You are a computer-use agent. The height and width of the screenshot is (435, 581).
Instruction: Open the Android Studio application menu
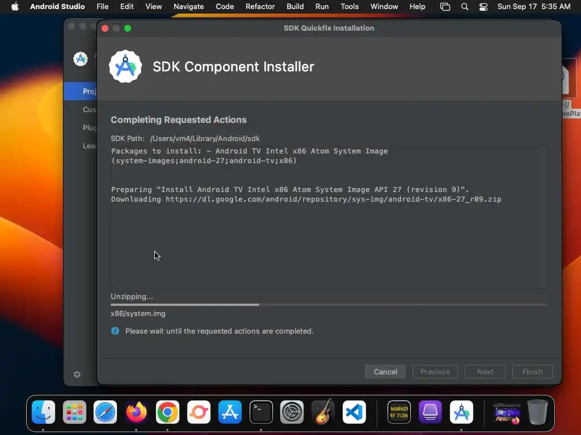coord(57,7)
